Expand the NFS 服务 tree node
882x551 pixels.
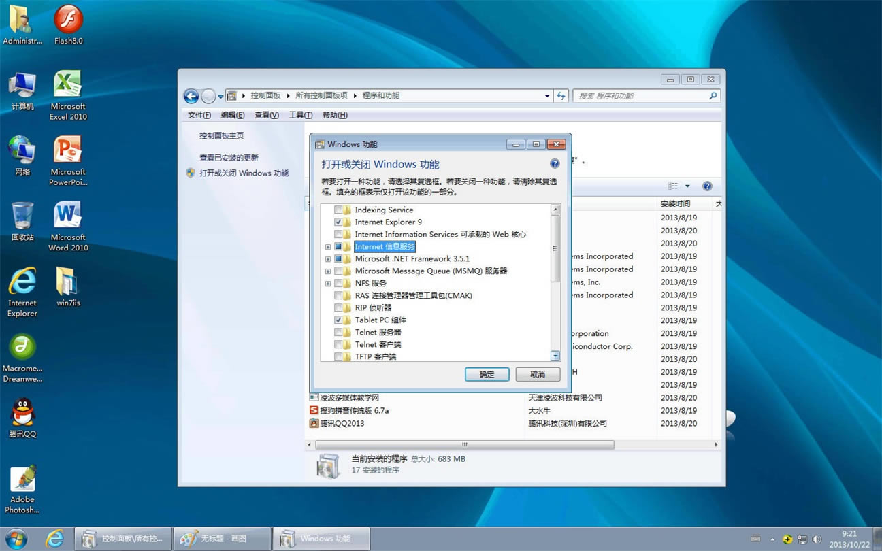coord(328,284)
